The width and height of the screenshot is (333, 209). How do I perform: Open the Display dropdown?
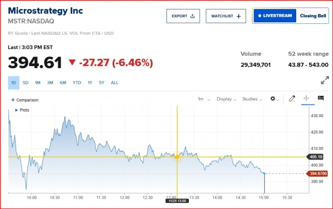coord(226,99)
